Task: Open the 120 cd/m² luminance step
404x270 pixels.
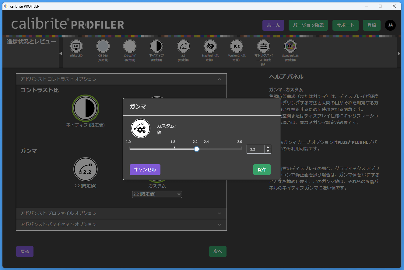Action: pos(130,46)
